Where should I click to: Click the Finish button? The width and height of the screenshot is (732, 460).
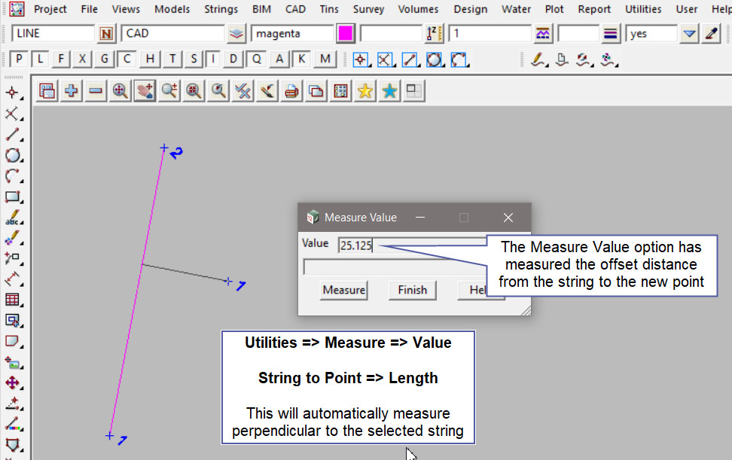point(412,290)
